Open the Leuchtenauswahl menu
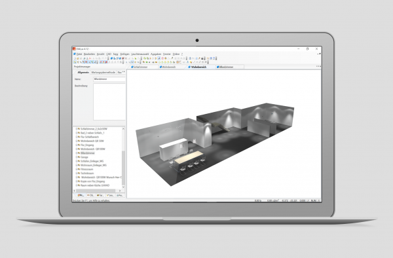Screen dimensions: 393x258 pos(140,54)
